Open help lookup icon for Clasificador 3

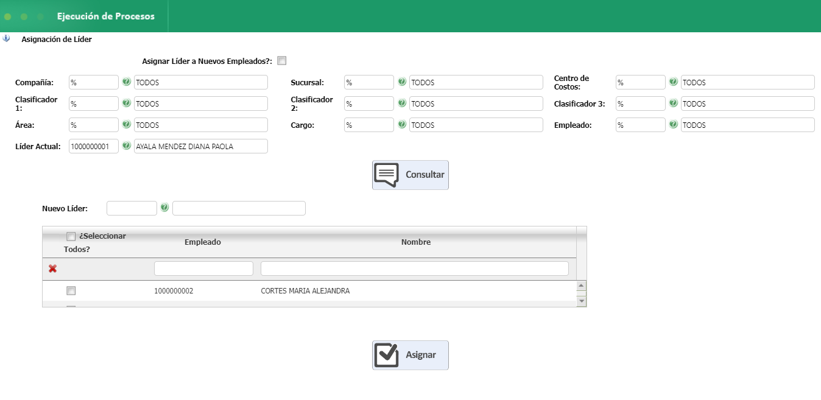point(673,103)
